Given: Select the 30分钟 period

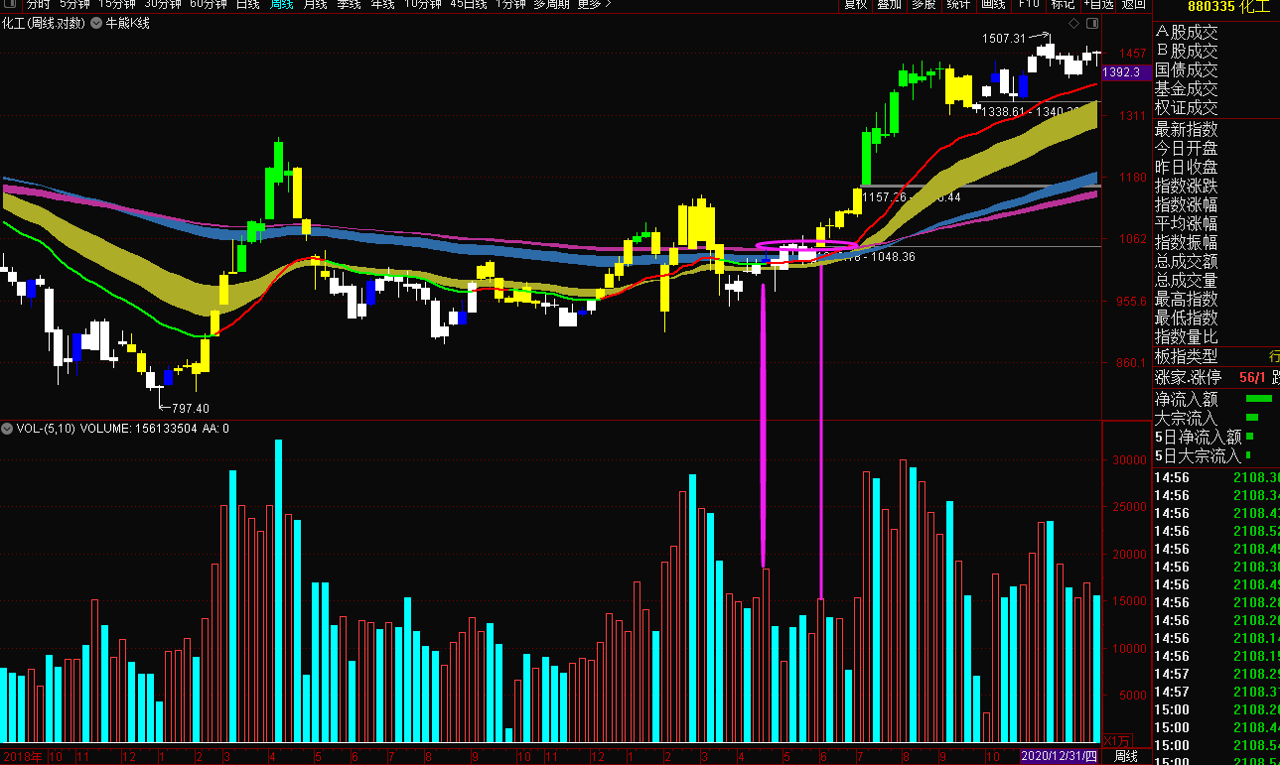Looking at the screenshot, I should pyautogui.click(x=163, y=4).
